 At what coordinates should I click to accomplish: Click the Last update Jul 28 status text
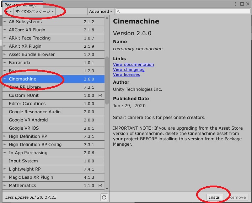point(31,197)
